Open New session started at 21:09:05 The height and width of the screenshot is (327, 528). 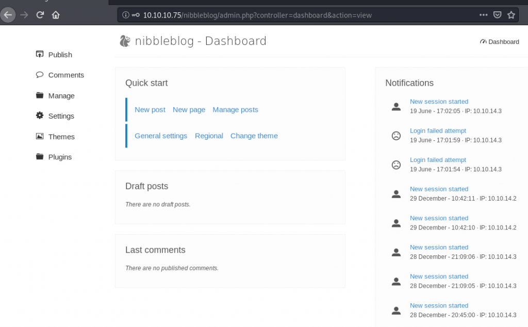click(x=439, y=276)
